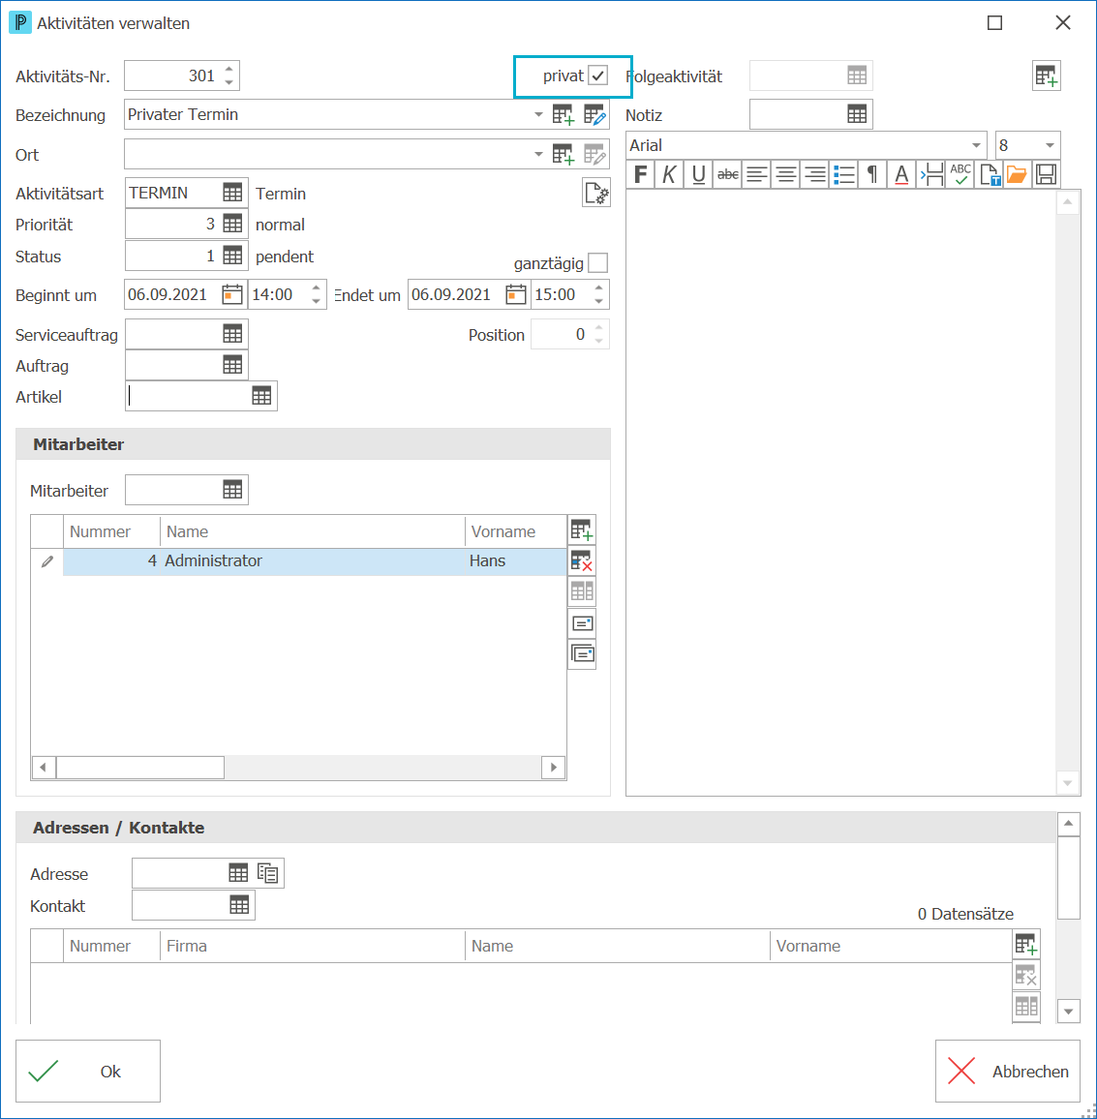Click the paragraph marks icon
The width and height of the screenshot is (1097, 1119).
[x=872, y=174]
